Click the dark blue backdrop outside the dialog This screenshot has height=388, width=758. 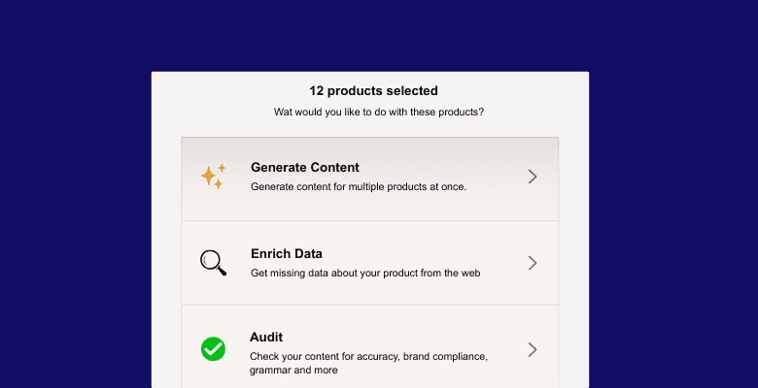tap(78, 194)
